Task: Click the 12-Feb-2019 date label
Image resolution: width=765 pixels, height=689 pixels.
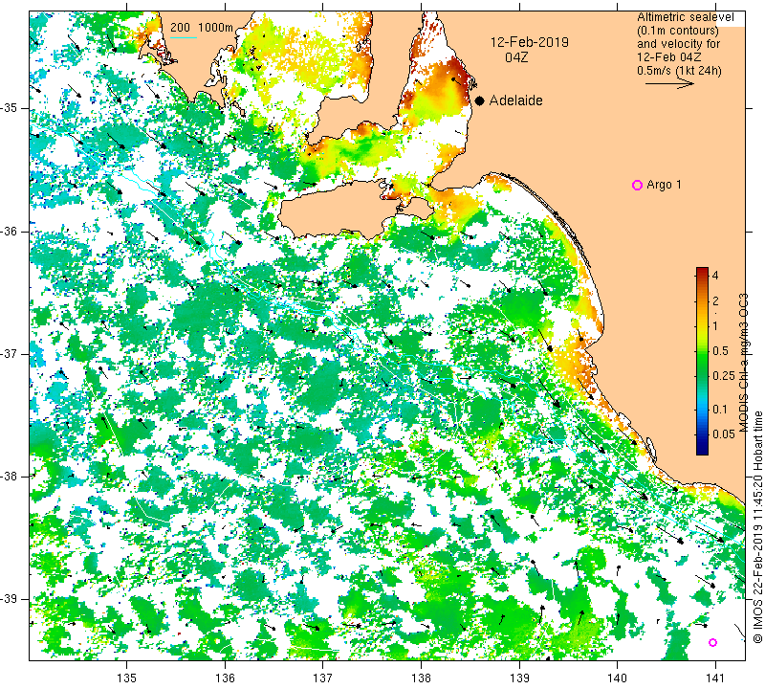Action: (x=530, y=42)
